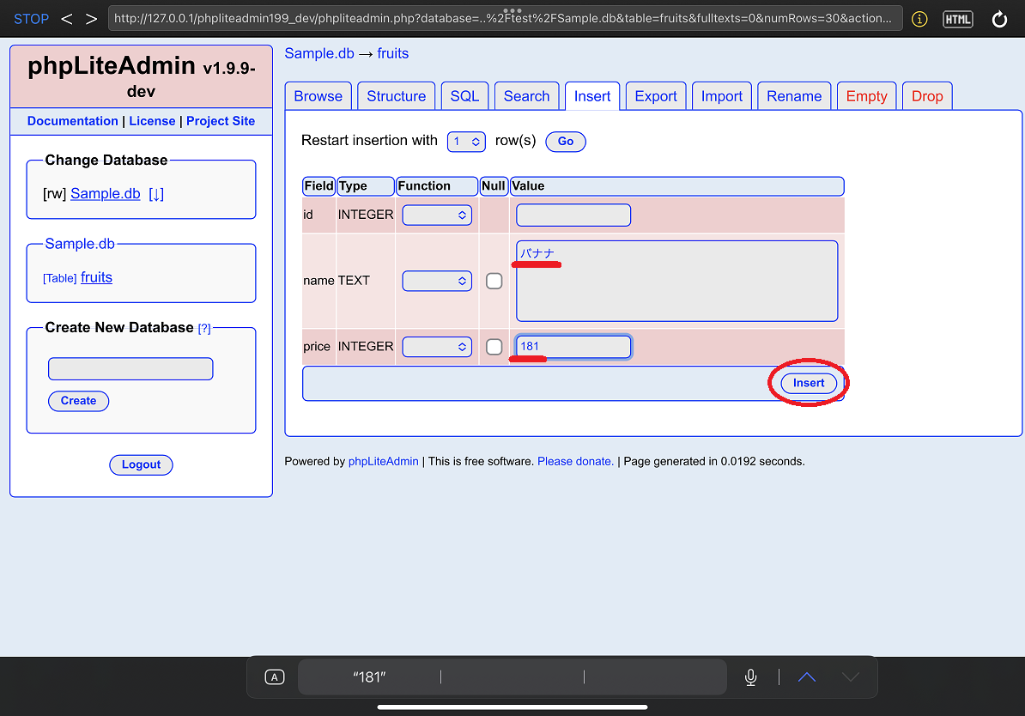Click the Field column header
The width and height of the screenshot is (1025, 716).
tap(319, 186)
